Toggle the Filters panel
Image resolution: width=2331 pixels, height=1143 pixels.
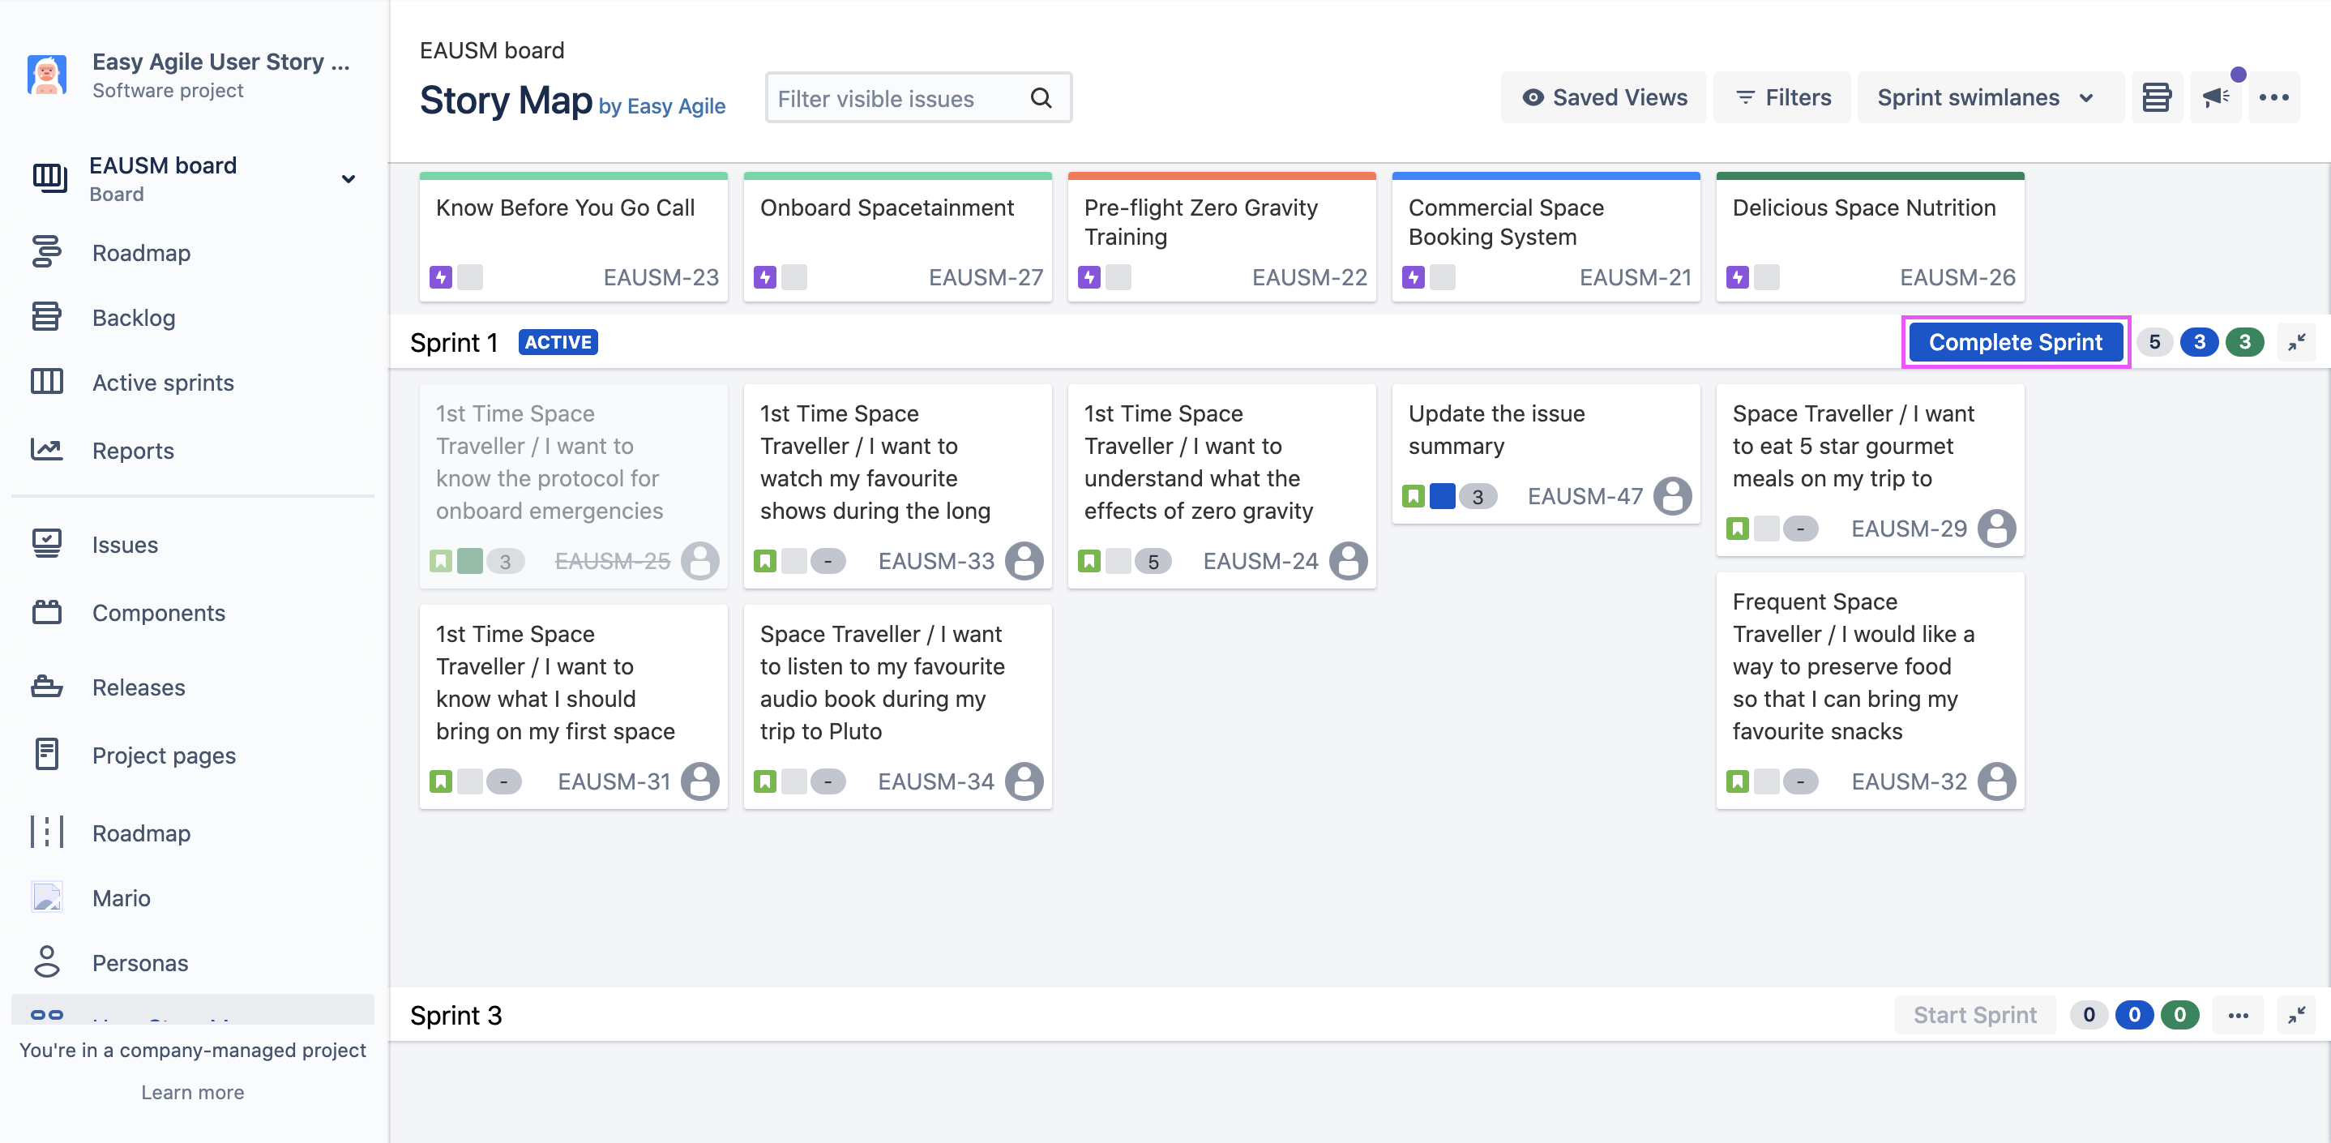pyautogui.click(x=1782, y=98)
